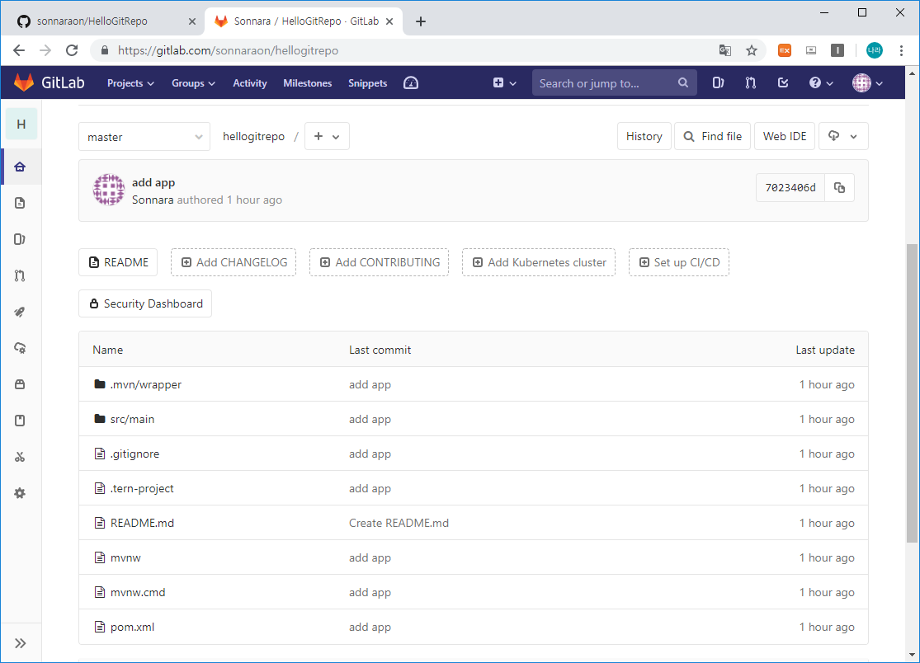Viewport: 920px width, 663px height.
Task: Open the user avatar dropdown in navbar
Action: (x=867, y=82)
